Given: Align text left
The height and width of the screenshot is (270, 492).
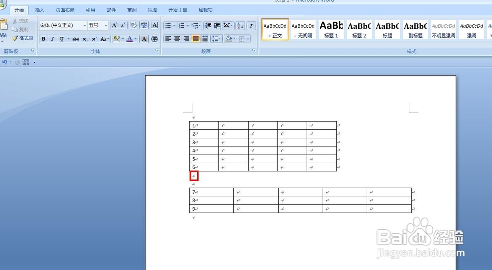Looking at the screenshot, I should (x=168, y=39).
